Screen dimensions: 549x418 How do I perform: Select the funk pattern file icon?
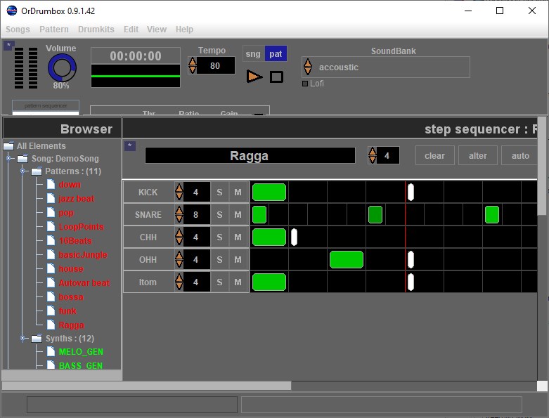[51, 311]
